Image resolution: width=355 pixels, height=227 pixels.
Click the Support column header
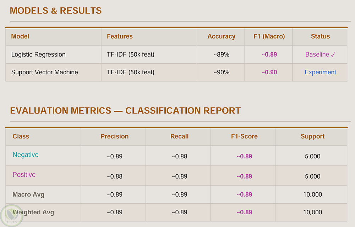point(312,136)
